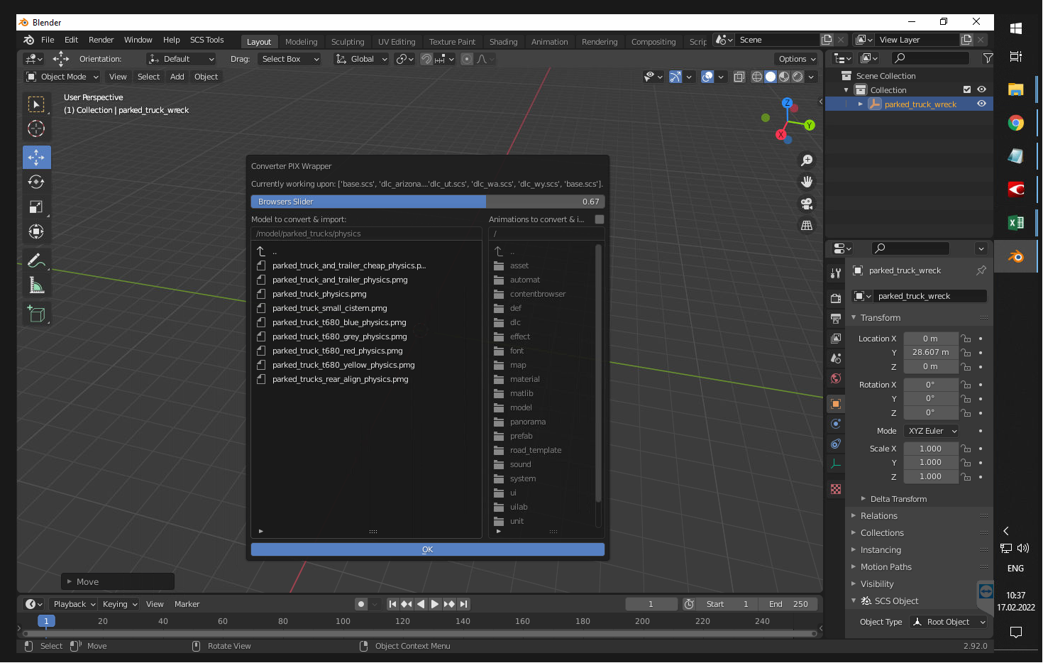Viewport: 1043px width, 663px height.
Task: Confirm with the OK button
Action: point(428,549)
